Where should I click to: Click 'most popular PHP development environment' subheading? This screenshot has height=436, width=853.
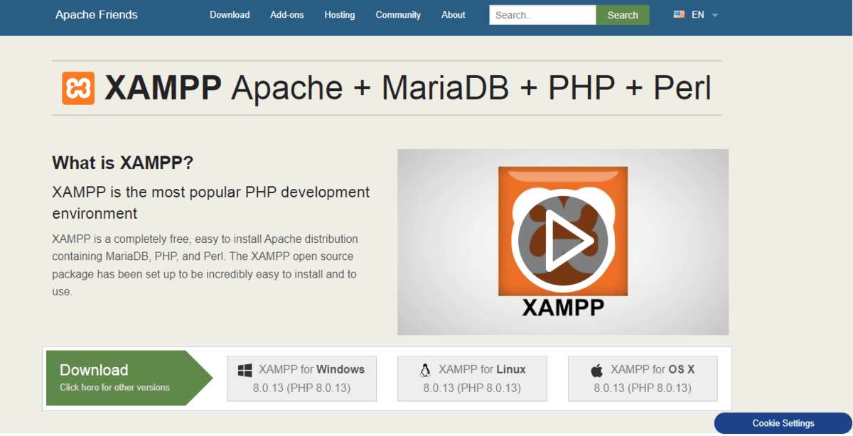pos(211,202)
